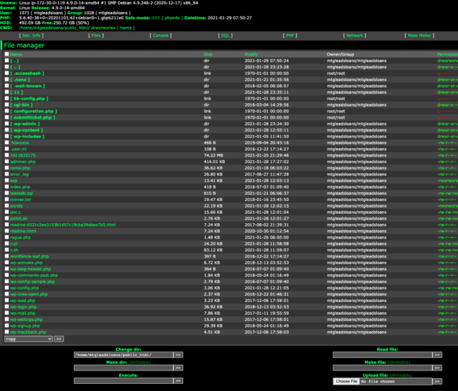The height and width of the screenshot is (391, 458).
Task: Open the file index.php
Action: (20, 187)
